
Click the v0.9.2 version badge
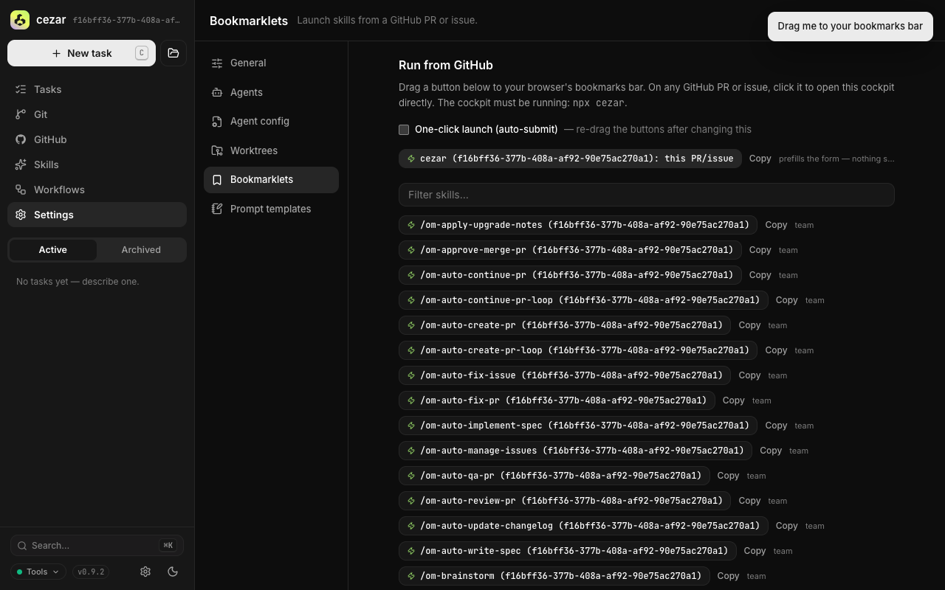click(91, 572)
